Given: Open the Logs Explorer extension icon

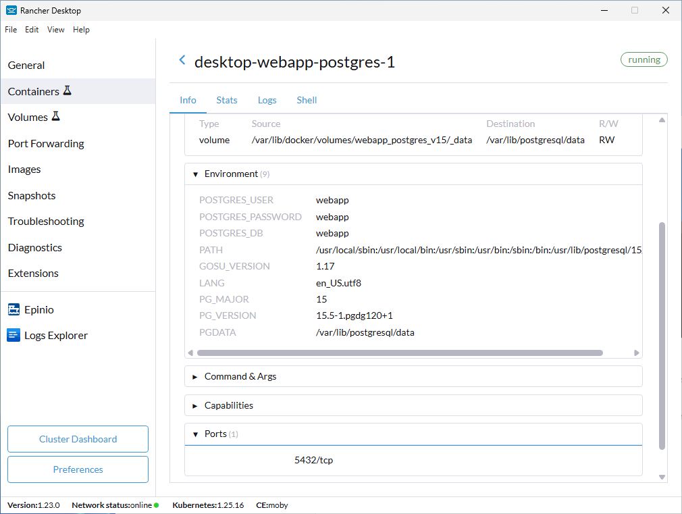Looking at the screenshot, I should tap(14, 335).
